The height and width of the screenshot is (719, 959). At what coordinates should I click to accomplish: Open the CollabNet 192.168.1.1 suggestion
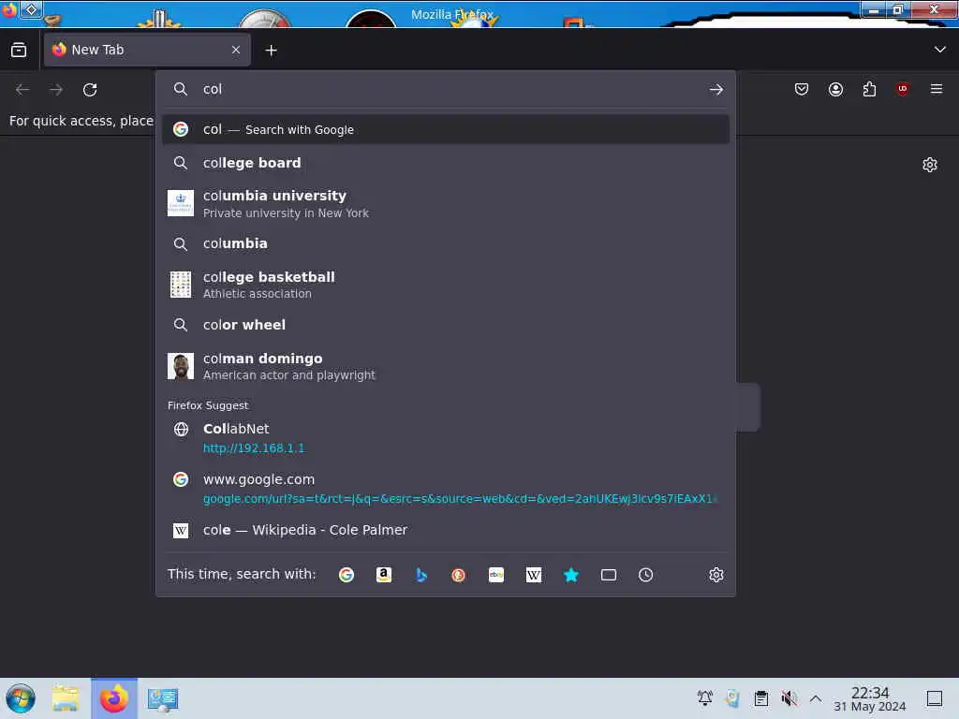click(x=445, y=438)
